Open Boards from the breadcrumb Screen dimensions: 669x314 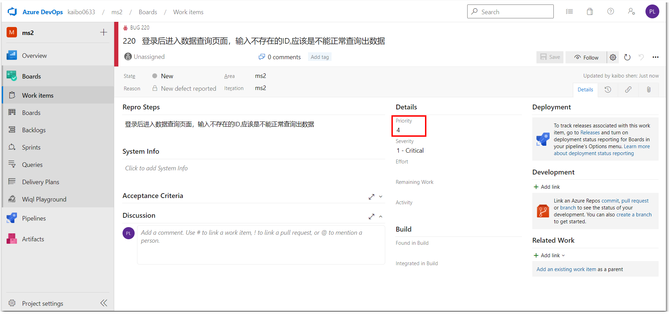(148, 12)
